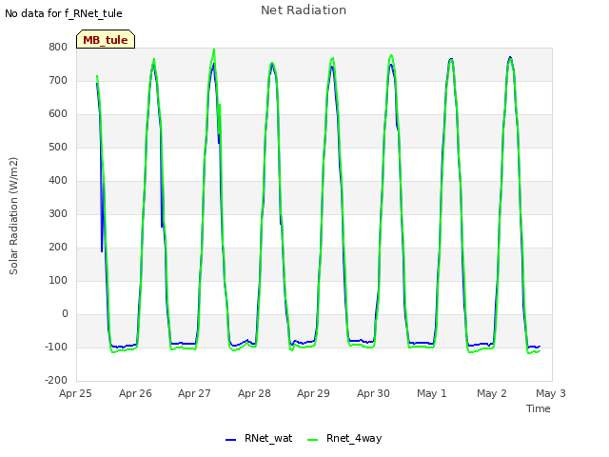
Task: Click the 700 y-axis tick label
Action: coord(58,80)
